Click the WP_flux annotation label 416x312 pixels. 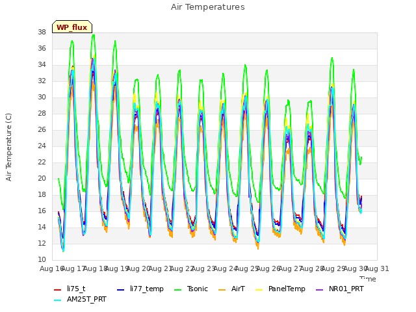tap(72, 27)
